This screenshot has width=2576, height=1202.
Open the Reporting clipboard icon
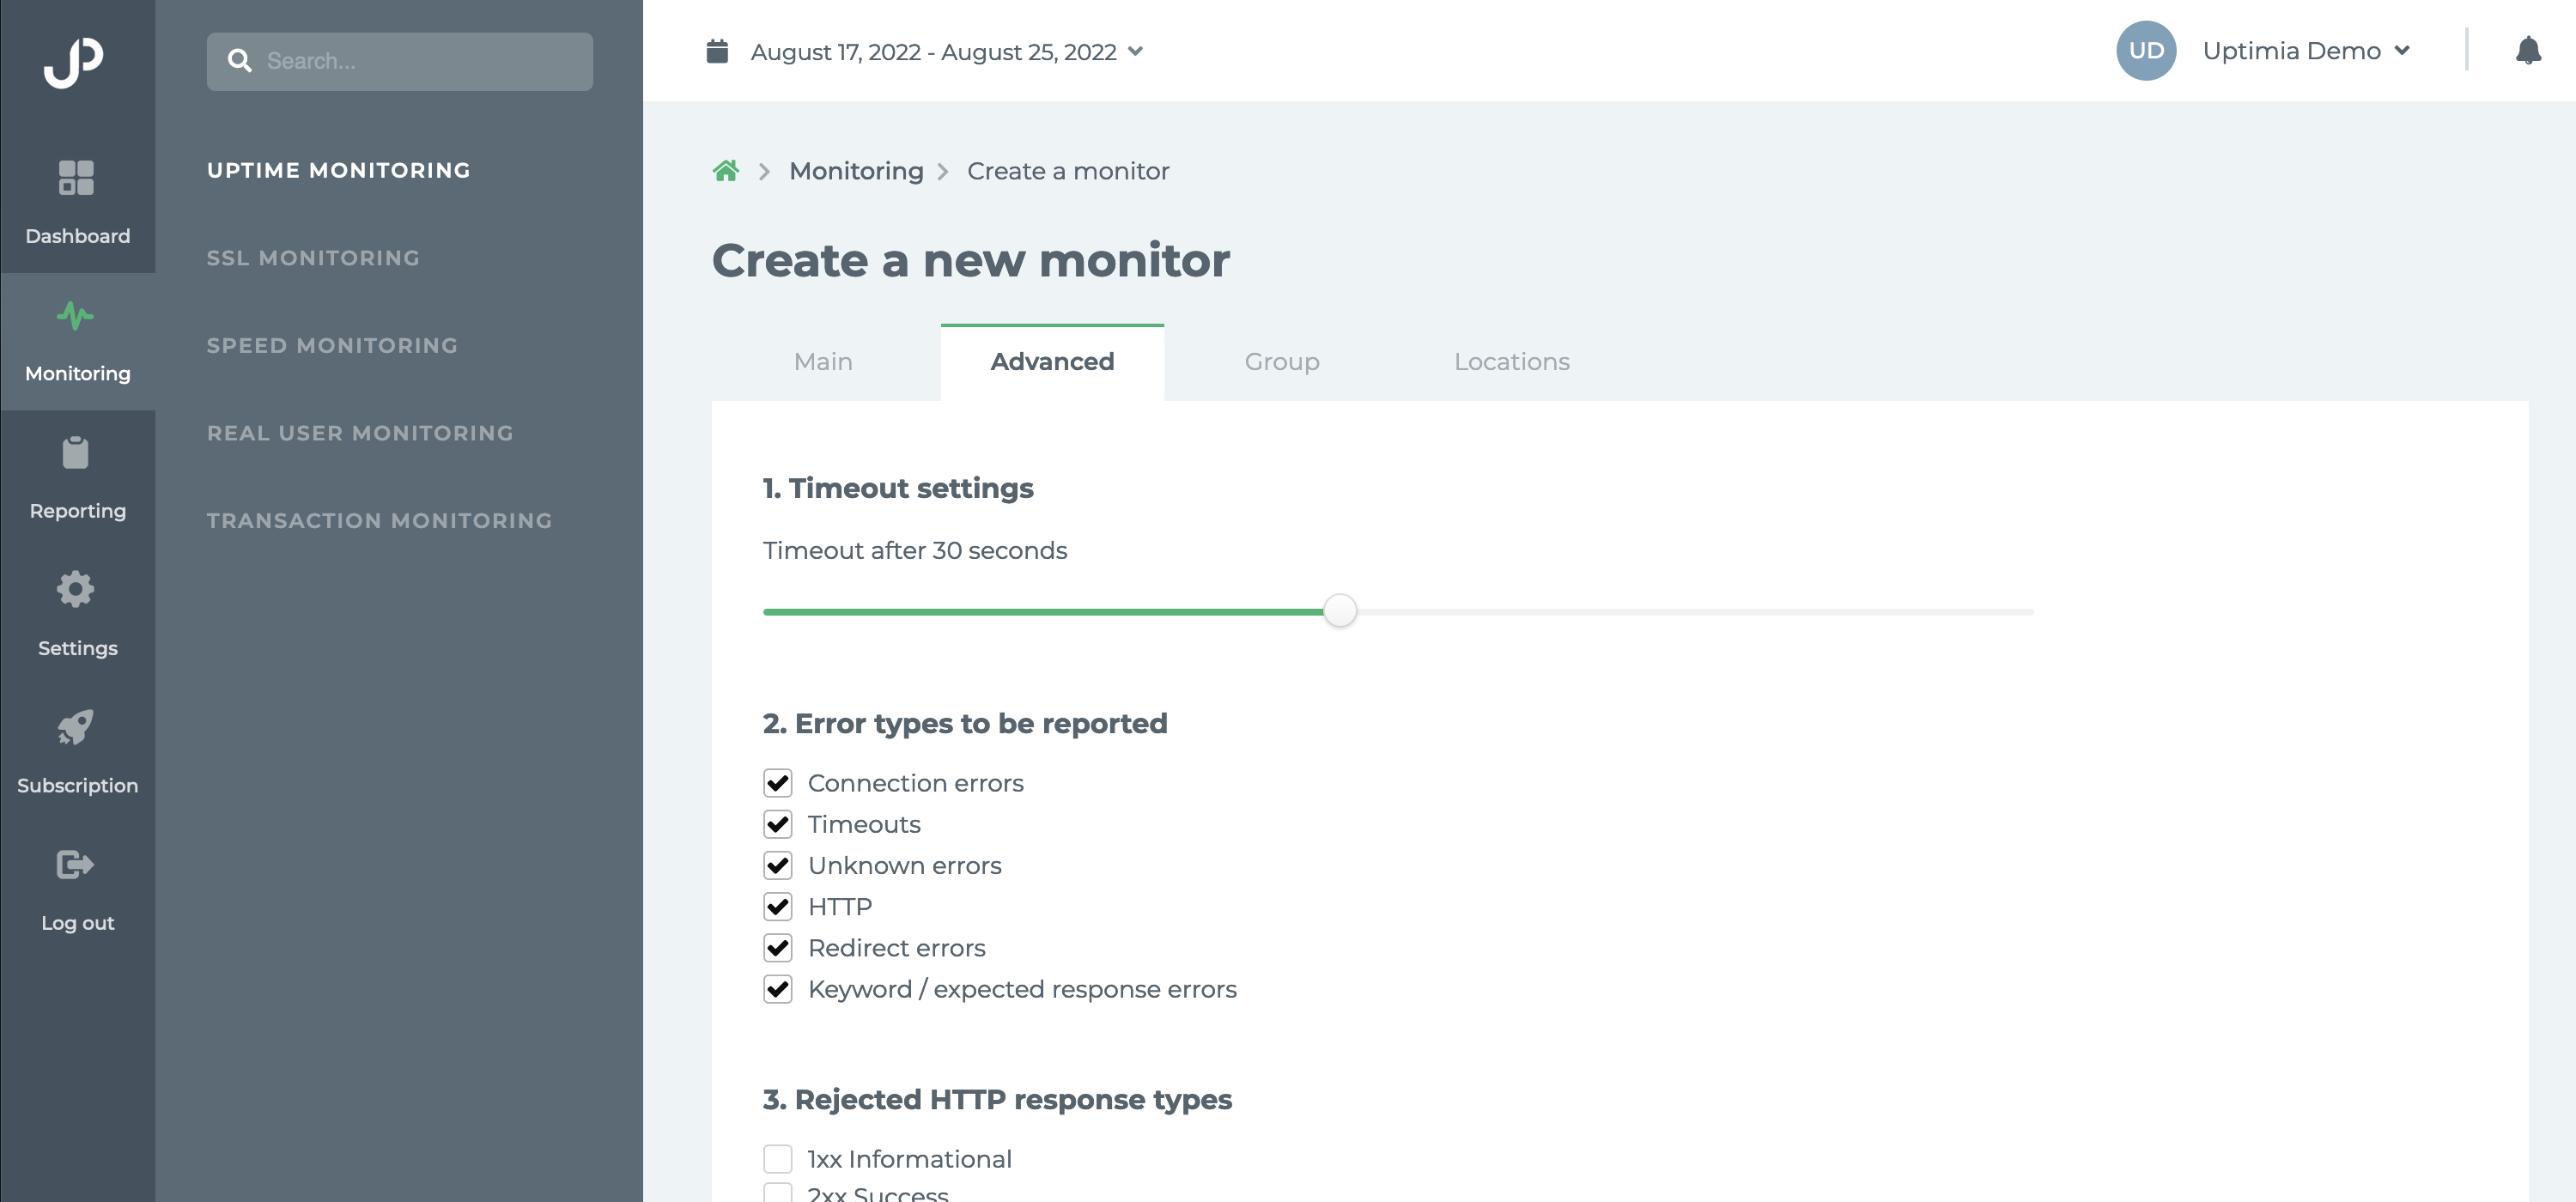[76, 453]
